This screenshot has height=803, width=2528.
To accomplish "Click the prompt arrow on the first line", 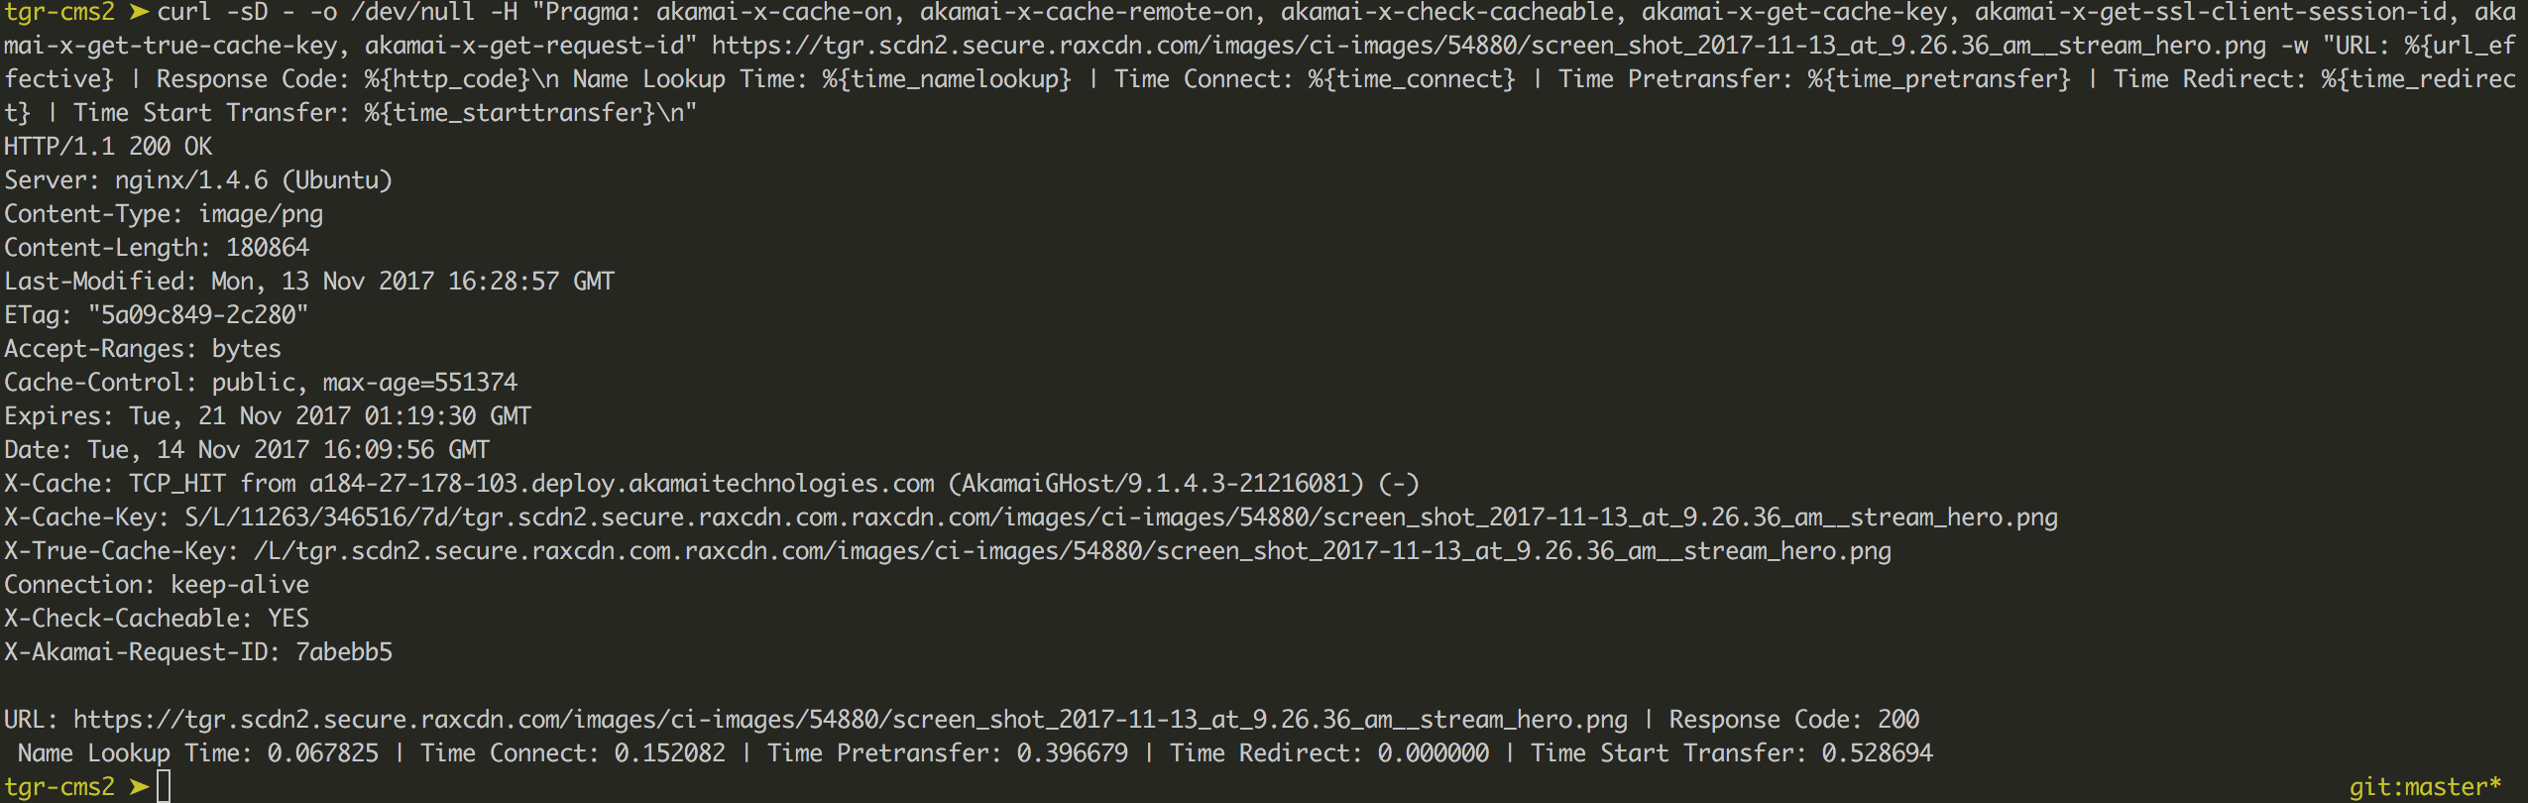I will (x=138, y=13).
